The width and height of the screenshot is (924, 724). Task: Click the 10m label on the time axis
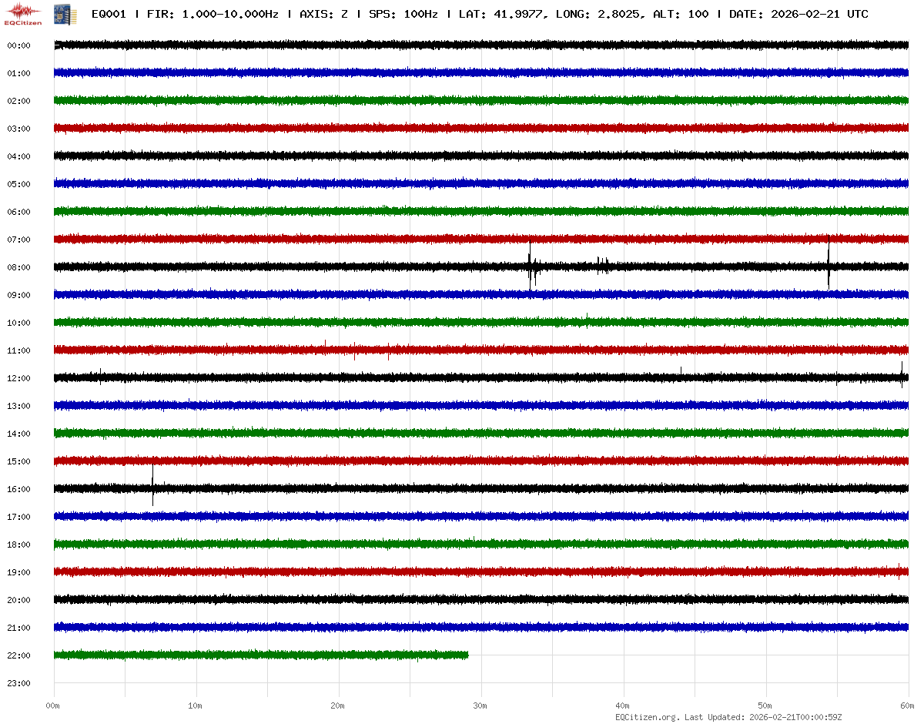point(196,706)
